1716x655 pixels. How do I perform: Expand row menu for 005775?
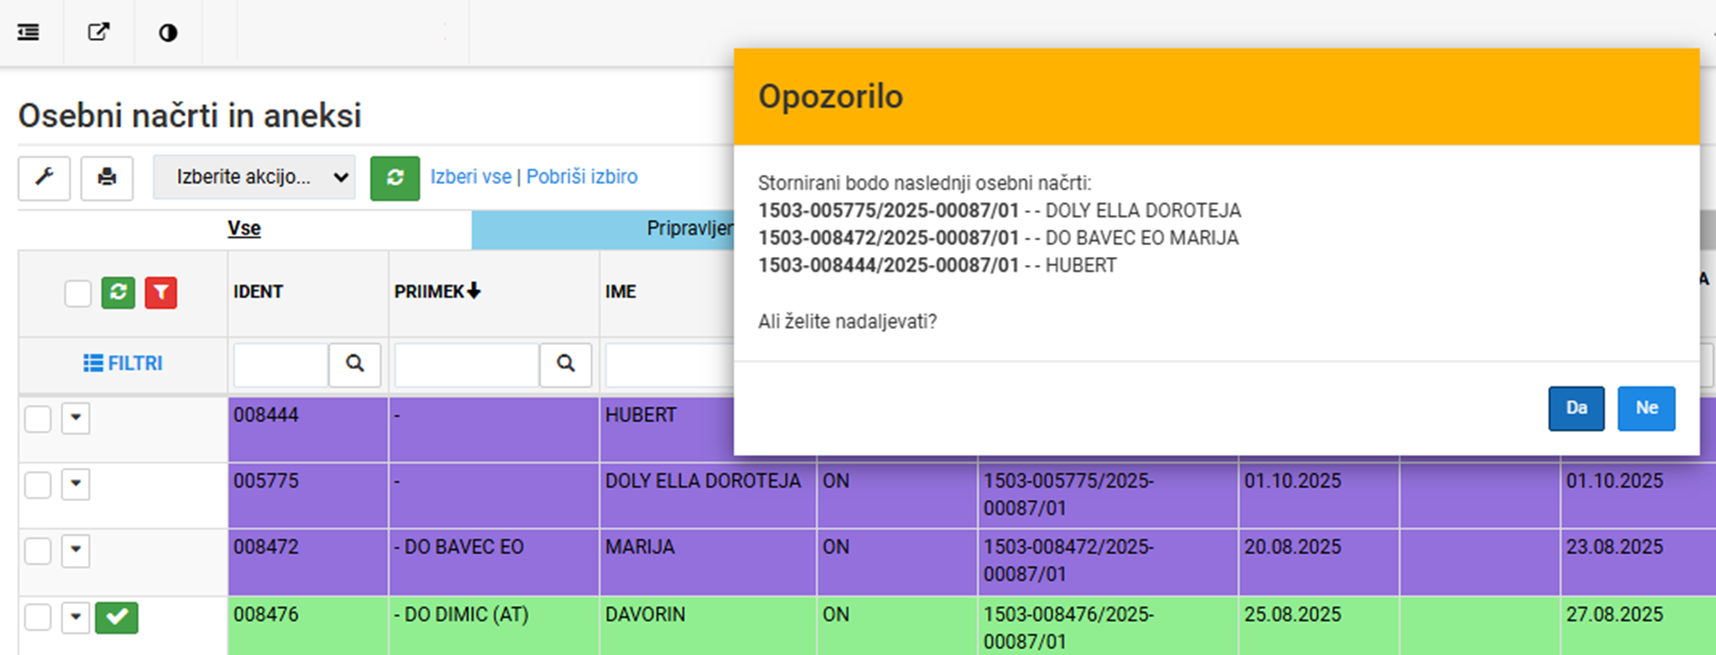(76, 484)
